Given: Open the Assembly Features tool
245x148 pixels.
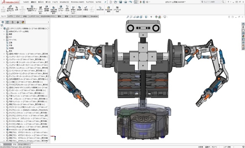Looking at the screenshot, I should tap(61, 9).
